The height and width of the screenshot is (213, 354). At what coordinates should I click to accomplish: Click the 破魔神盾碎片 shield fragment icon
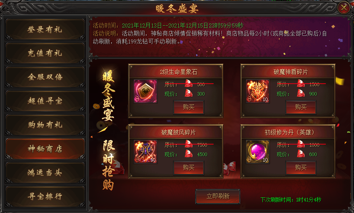coord(258,91)
